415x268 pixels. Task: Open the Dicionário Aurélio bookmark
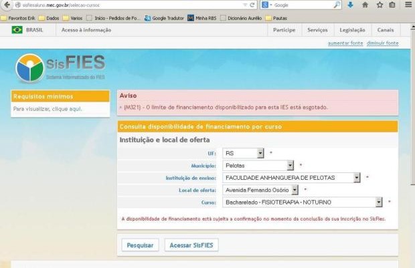(241, 18)
